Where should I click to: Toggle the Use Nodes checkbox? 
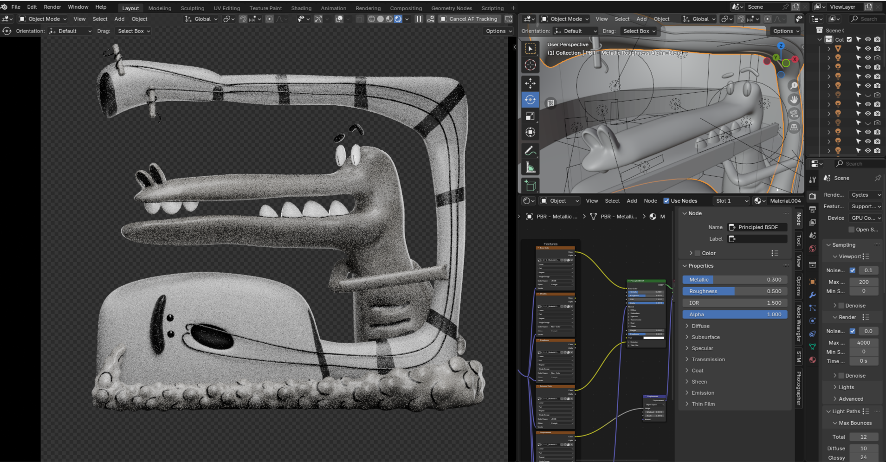(x=666, y=201)
